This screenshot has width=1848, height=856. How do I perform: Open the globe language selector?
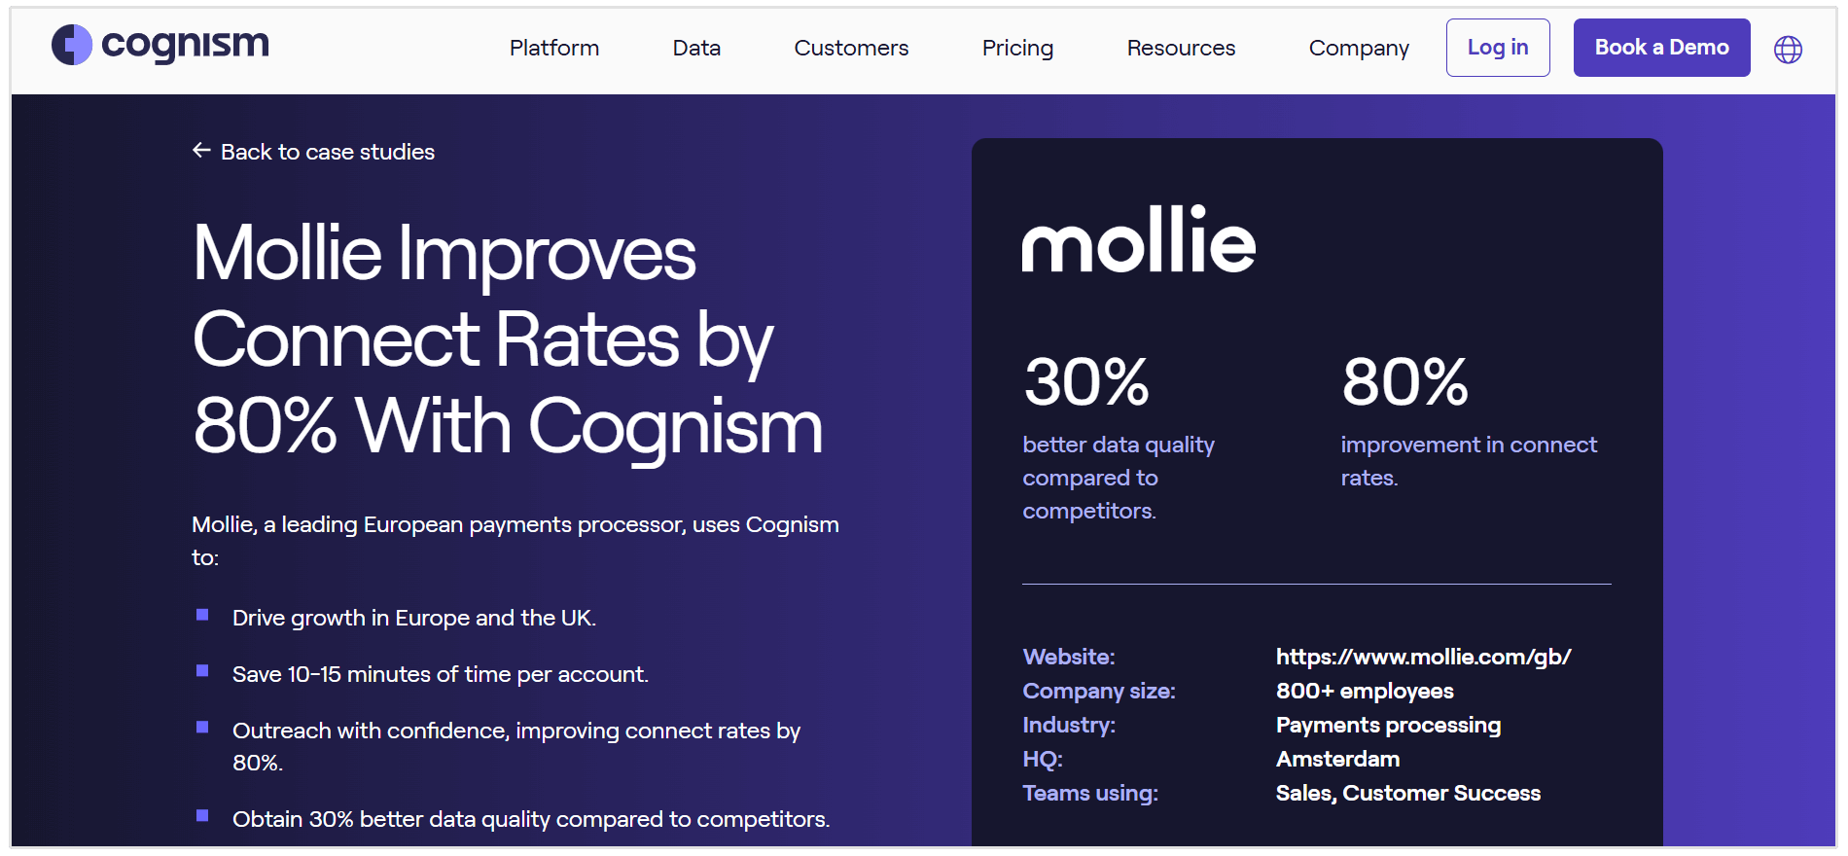coord(1790,47)
